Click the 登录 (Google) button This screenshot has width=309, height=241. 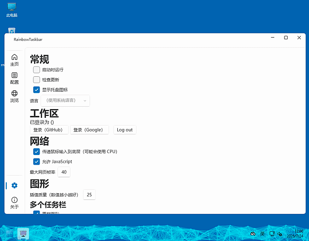pyautogui.click(x=89, y=130)
